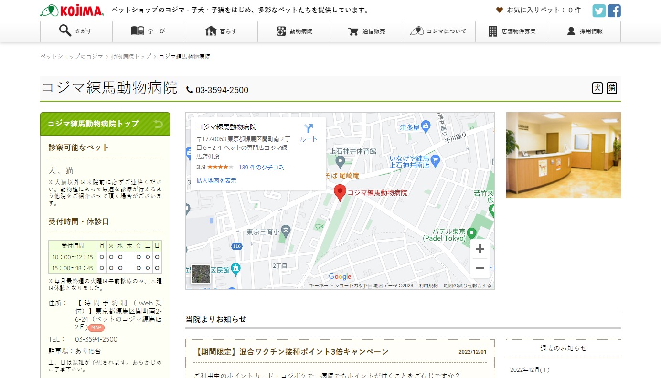Open the 動物病院 menu item
The image size is (661, 378).
click(x=294, y=31)
